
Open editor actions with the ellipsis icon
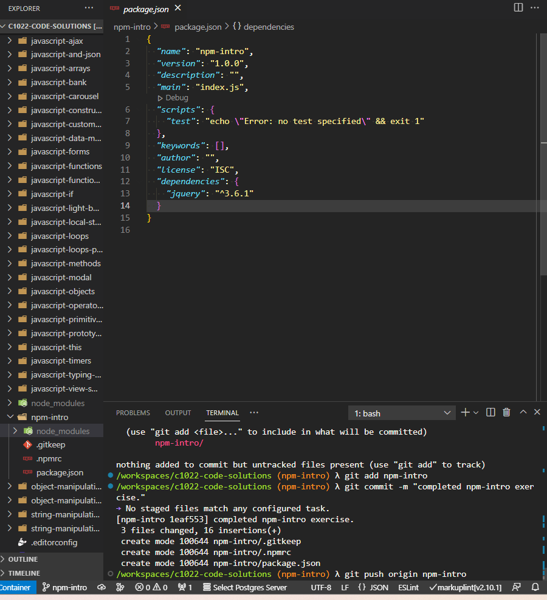tap(534, 8)
